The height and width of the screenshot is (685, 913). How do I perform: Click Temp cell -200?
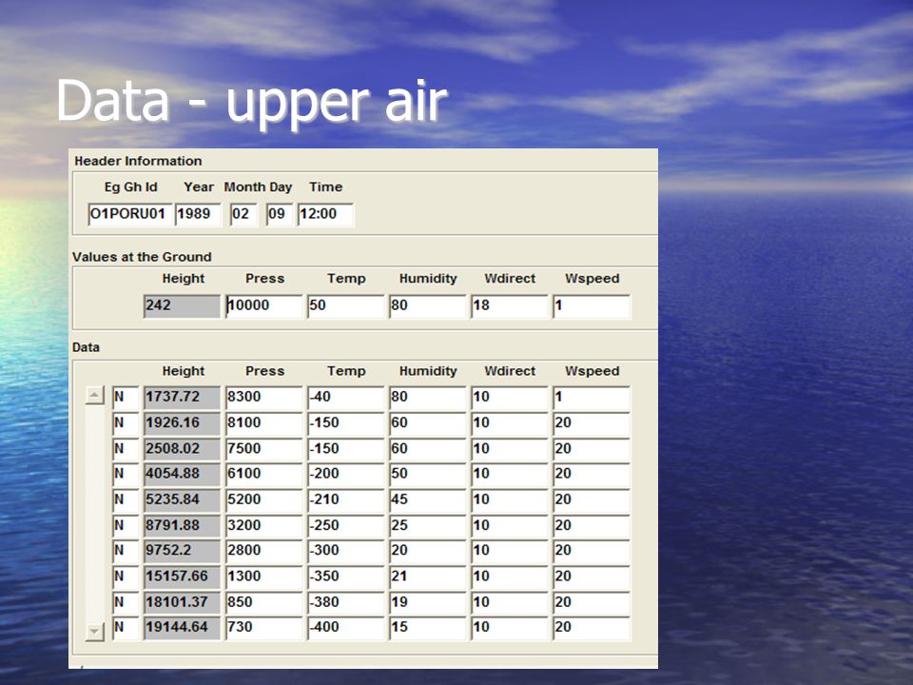(x=346, y=475)
